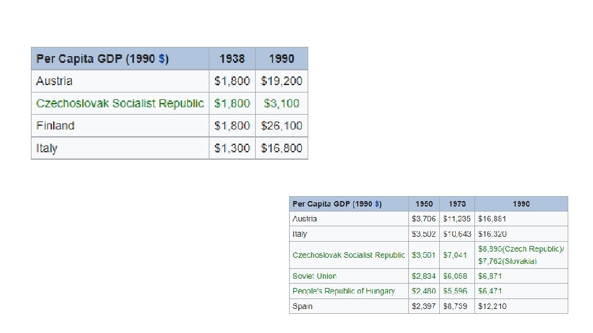The width and height of the screenshot is (593, 333).
Task: Open the People's Republic of Hungary link
Action: [343, 291]
